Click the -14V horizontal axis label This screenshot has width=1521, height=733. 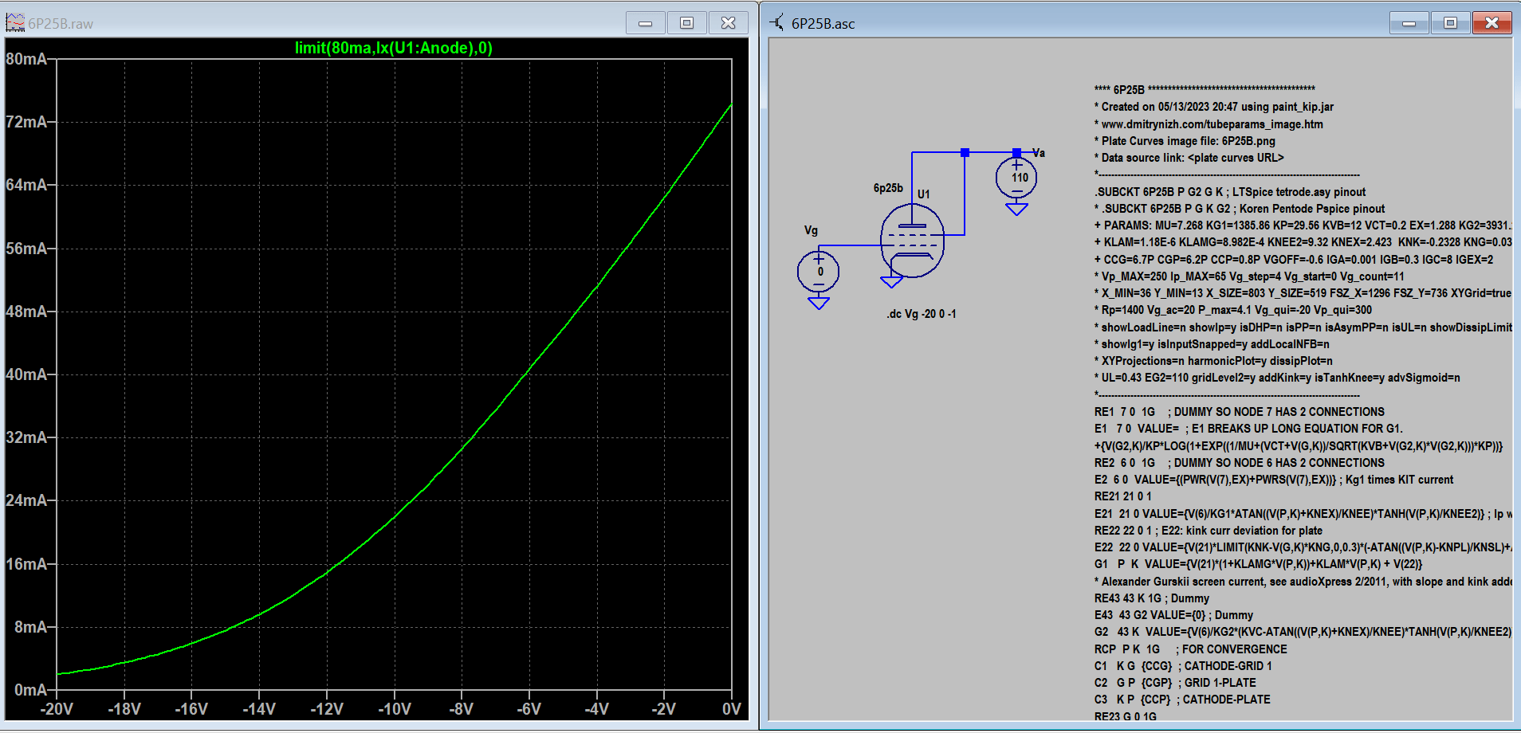pos(259,709)
